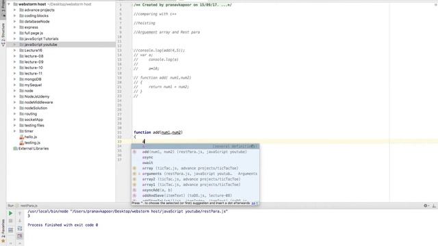Open the Run panel settings gear

(426, 206)
